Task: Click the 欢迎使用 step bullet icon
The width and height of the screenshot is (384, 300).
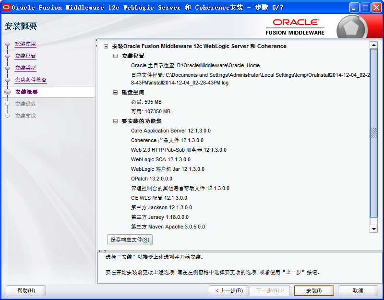Action: [8, 44]
